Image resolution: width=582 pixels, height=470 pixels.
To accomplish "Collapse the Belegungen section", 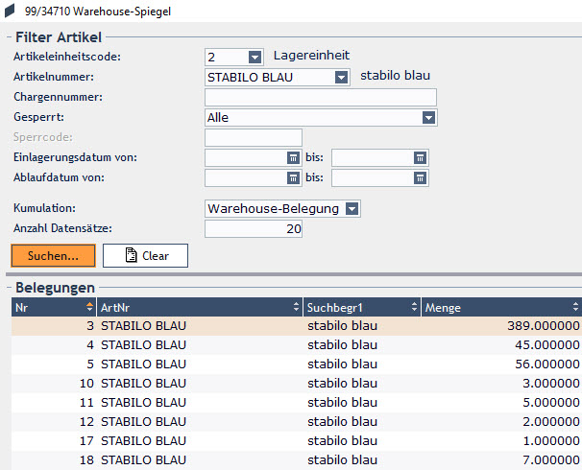I will (x=9, y=287).
